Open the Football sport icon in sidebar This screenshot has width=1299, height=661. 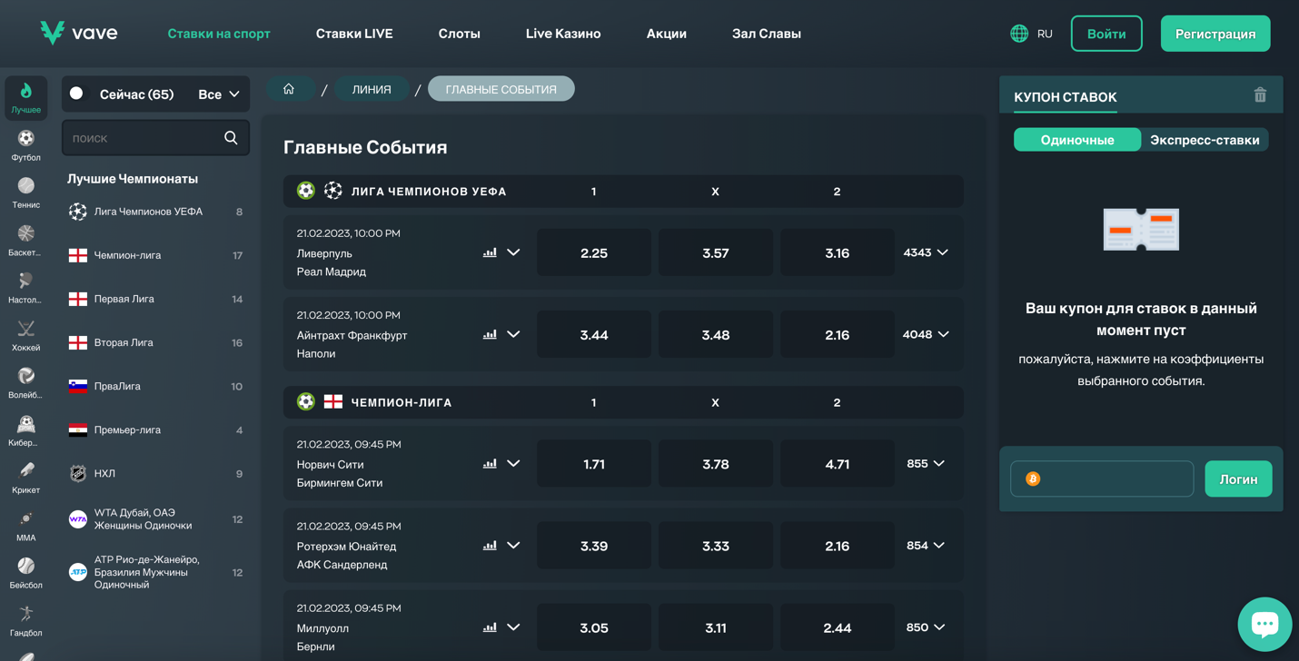point(25,144)
